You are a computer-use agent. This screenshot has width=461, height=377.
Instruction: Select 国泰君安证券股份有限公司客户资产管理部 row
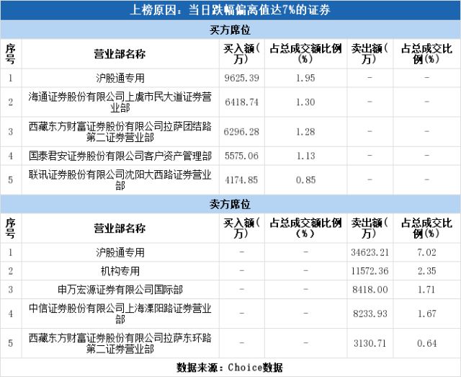230,156
